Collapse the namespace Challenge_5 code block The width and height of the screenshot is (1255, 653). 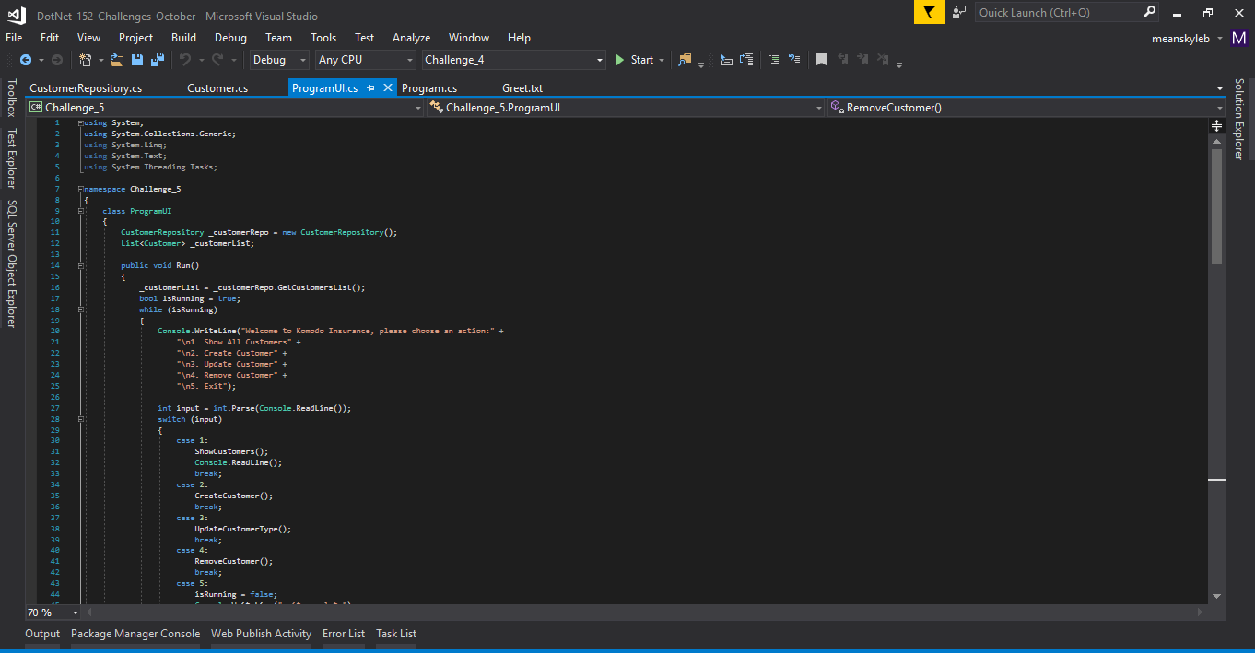[81, 189]
